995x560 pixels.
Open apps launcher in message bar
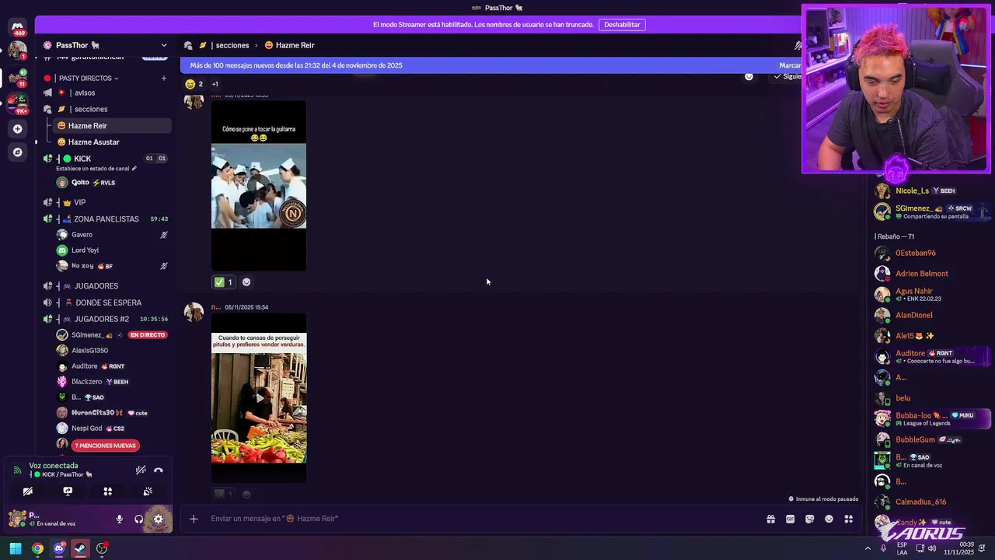point(848,519)
